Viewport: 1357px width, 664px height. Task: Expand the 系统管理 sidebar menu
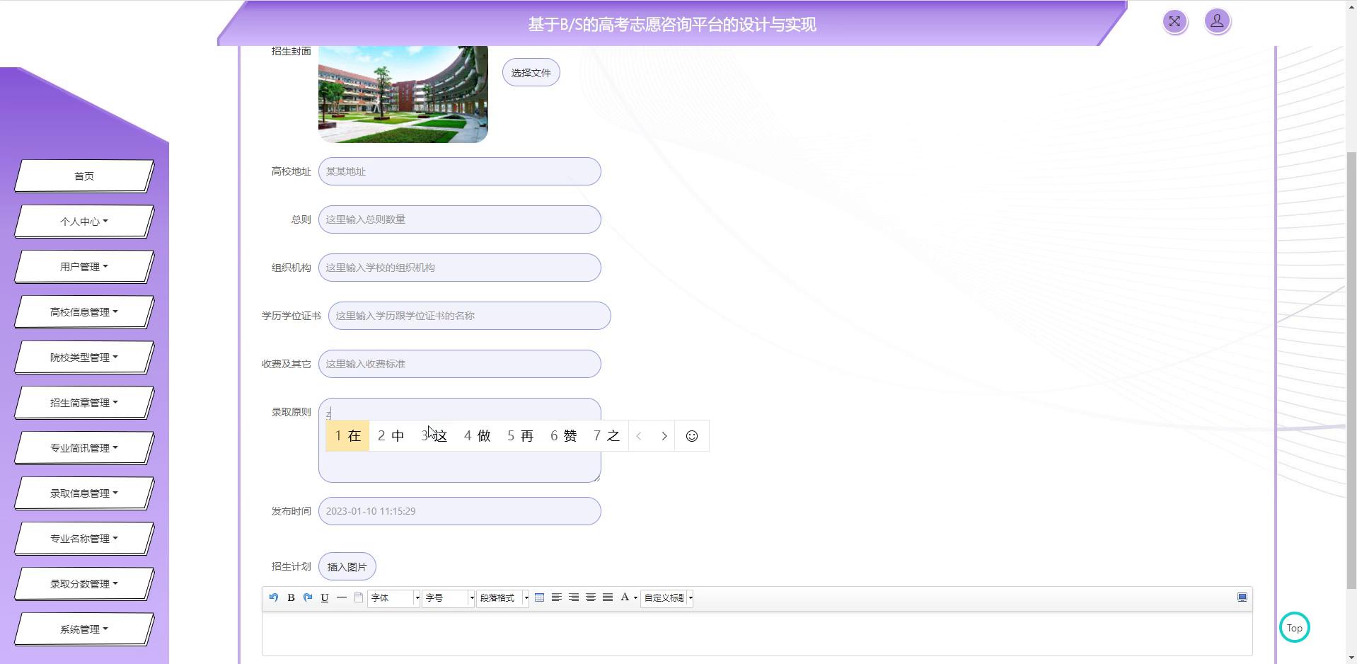(x=84, y=629)
